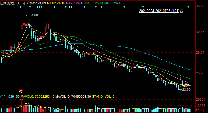Click the leftmost cyan diamond event marker
The image size is (208, 113).
click(x=20, y=7)
